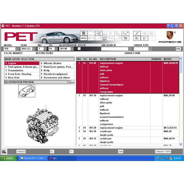184x184 pixels.
Task: Click the ORDER FORM label
Action: 132,53
